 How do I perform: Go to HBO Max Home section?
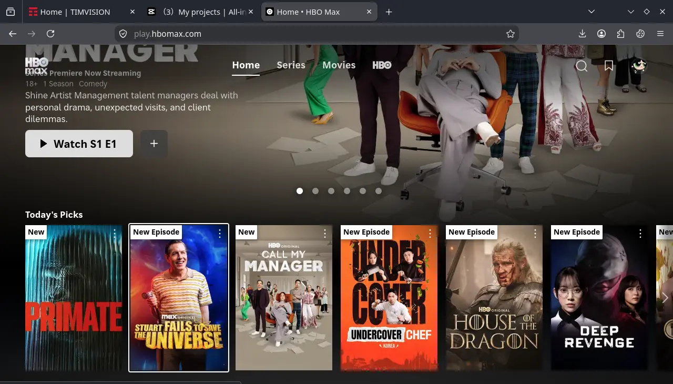pos(246,65)
